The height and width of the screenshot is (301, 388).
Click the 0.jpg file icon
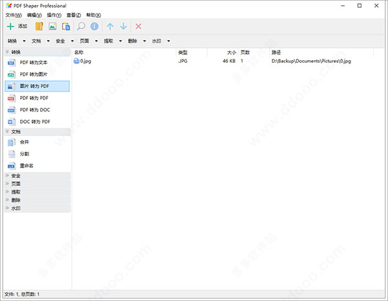point(76,61)
